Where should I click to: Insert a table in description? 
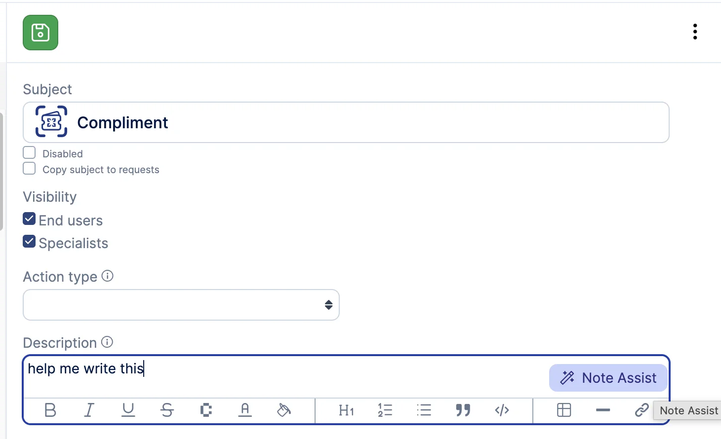click(564, 410)
